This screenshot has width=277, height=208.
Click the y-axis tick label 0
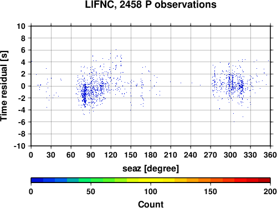point(23,86)
